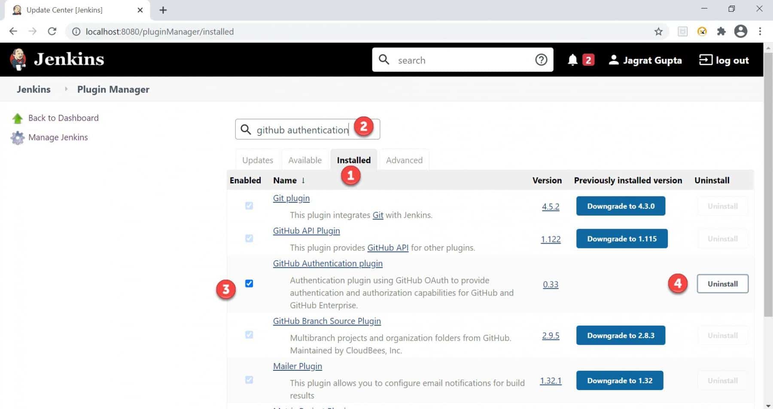The image size is (773, 409).
Task: Click the Manage Jenkins gear icon
Action: click(x=18, y=137)
